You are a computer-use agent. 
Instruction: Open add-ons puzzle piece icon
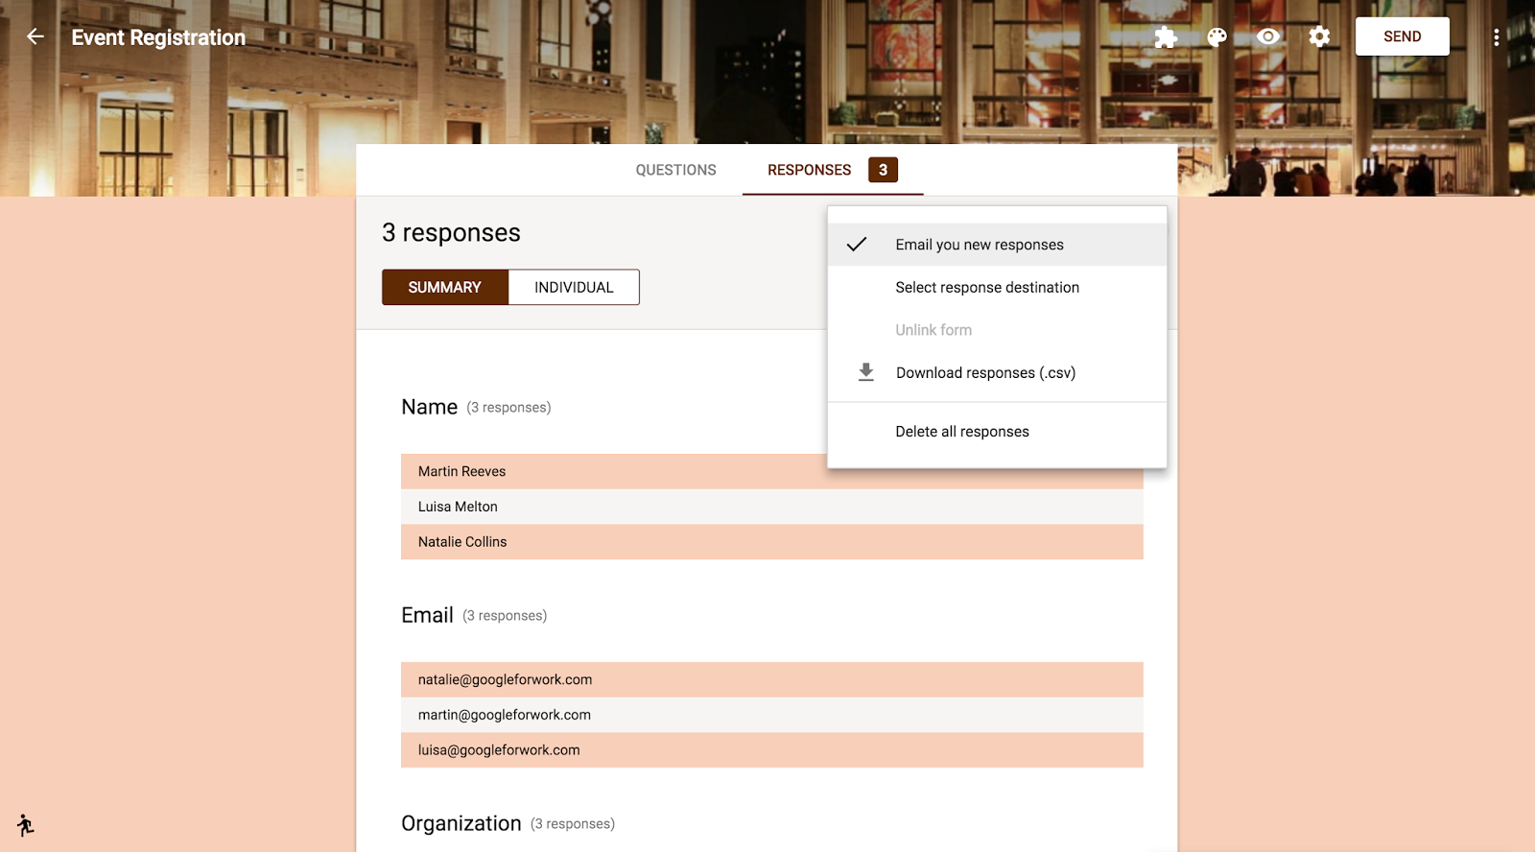click(x=1166, y=37)
